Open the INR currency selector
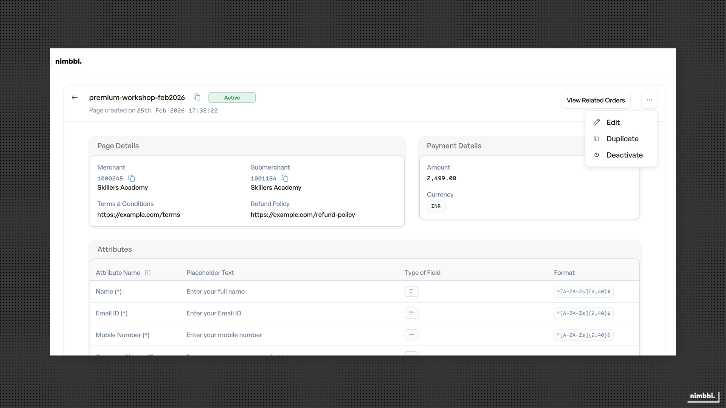726x408 pixels. pyautogui.click(x=436, y=206)
